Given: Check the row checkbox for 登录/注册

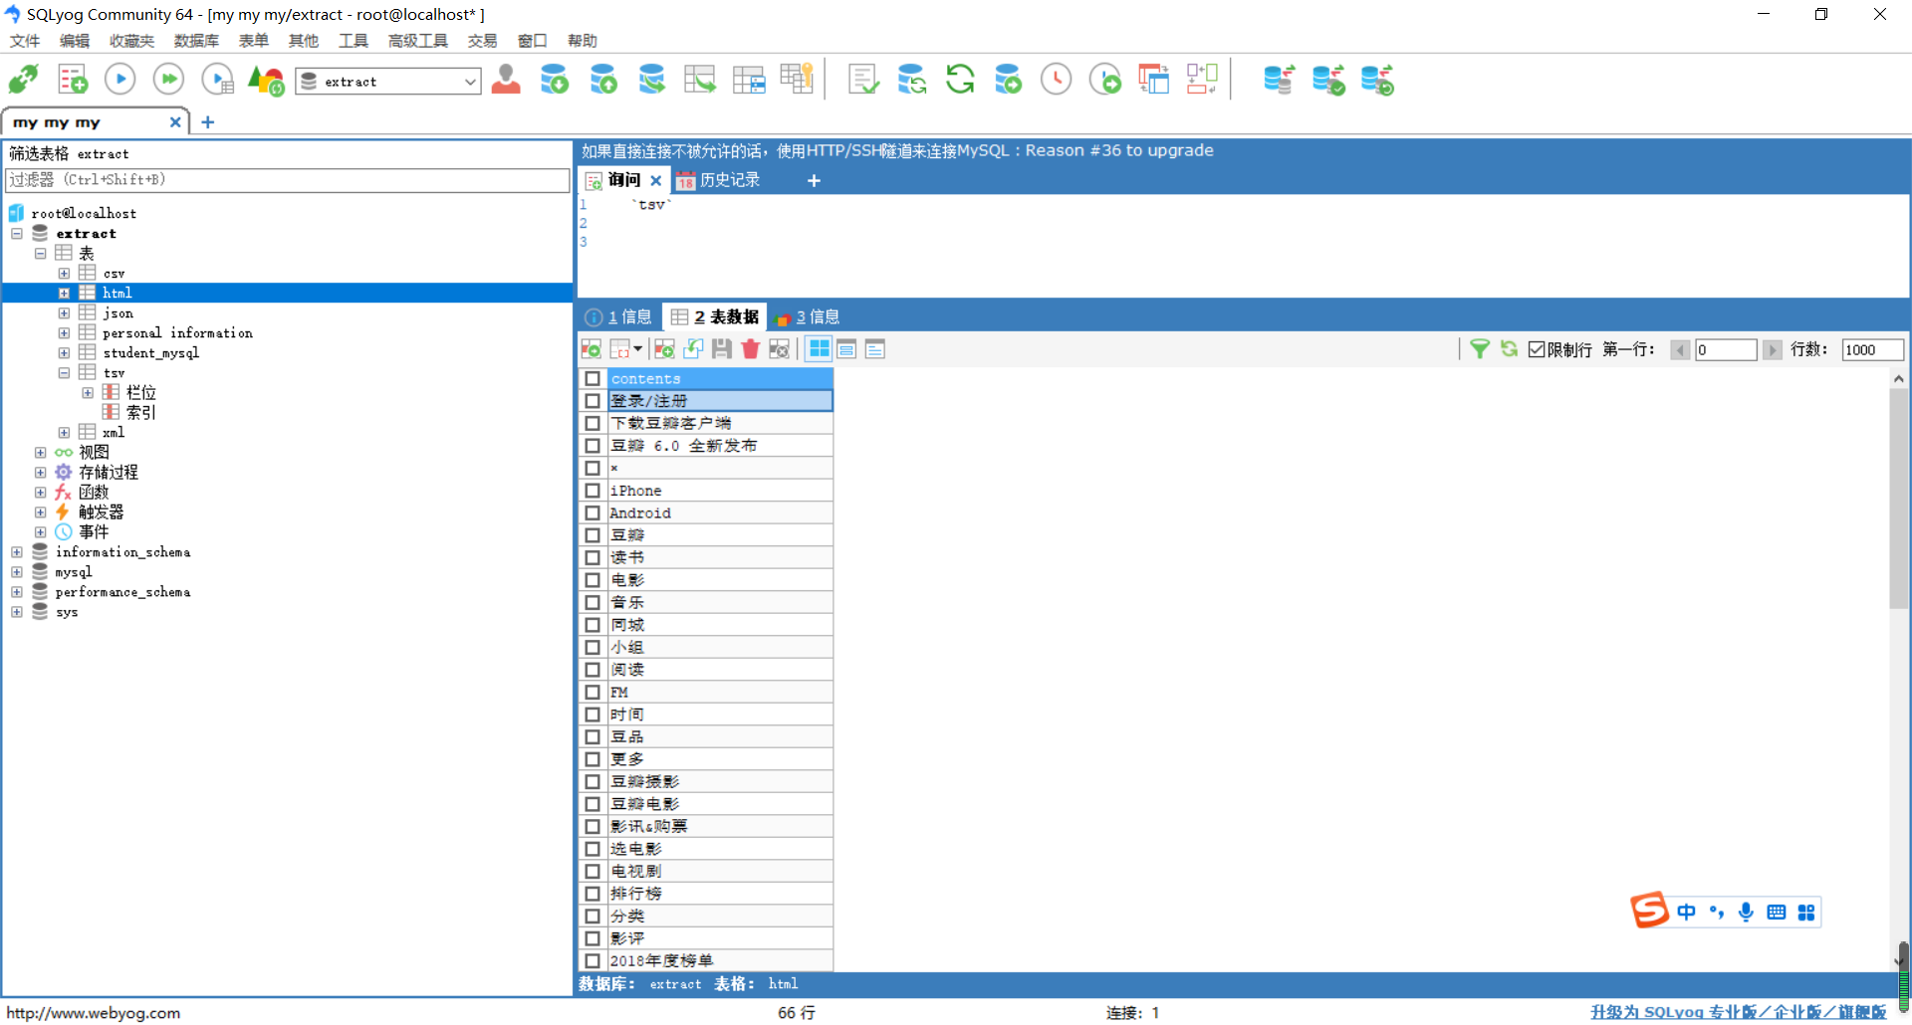Looking at the screenshot, I should [x=593, y=401].
